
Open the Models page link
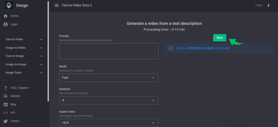coord(15,96)
